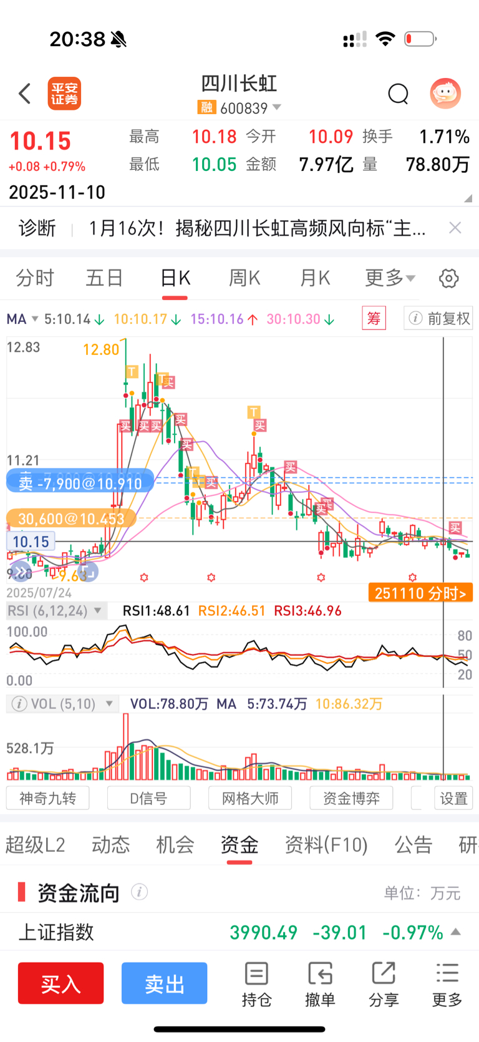Switch to the 机会 tab
The width and height of the screenshot is (479, 1042).
coord(175,845)
